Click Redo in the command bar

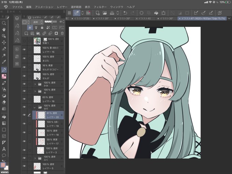tap(133, 13)
